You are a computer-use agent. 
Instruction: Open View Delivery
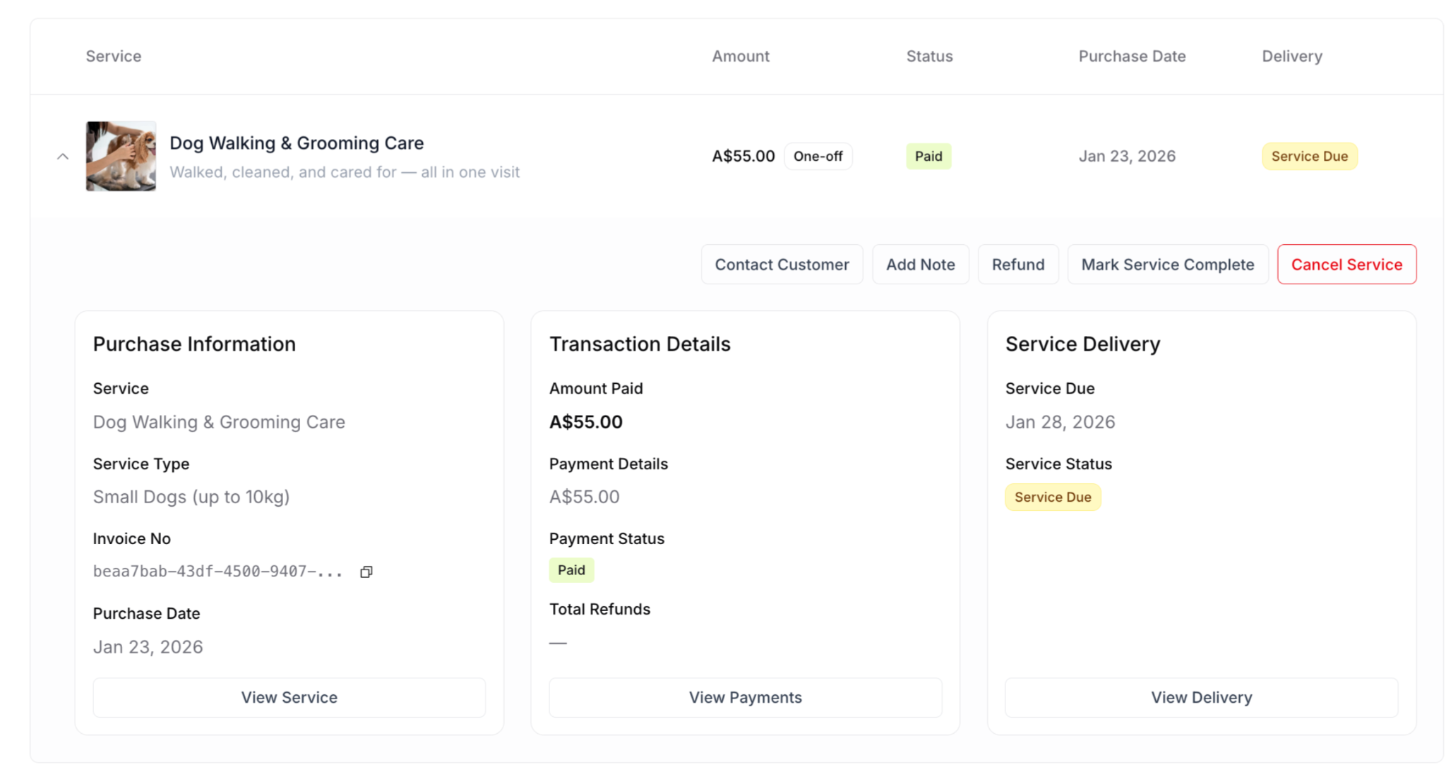coord(1201,697)
